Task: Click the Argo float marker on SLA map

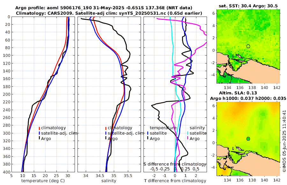Action: (x=248, y=139)
